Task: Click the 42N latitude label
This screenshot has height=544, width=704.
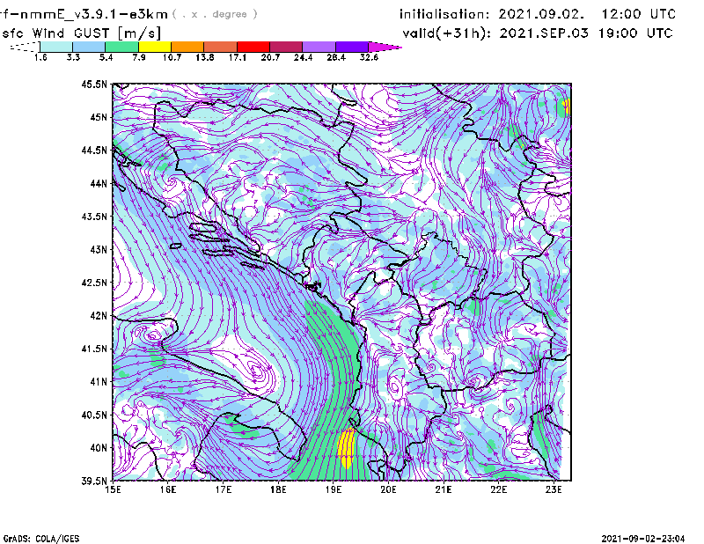Action: 99,316
